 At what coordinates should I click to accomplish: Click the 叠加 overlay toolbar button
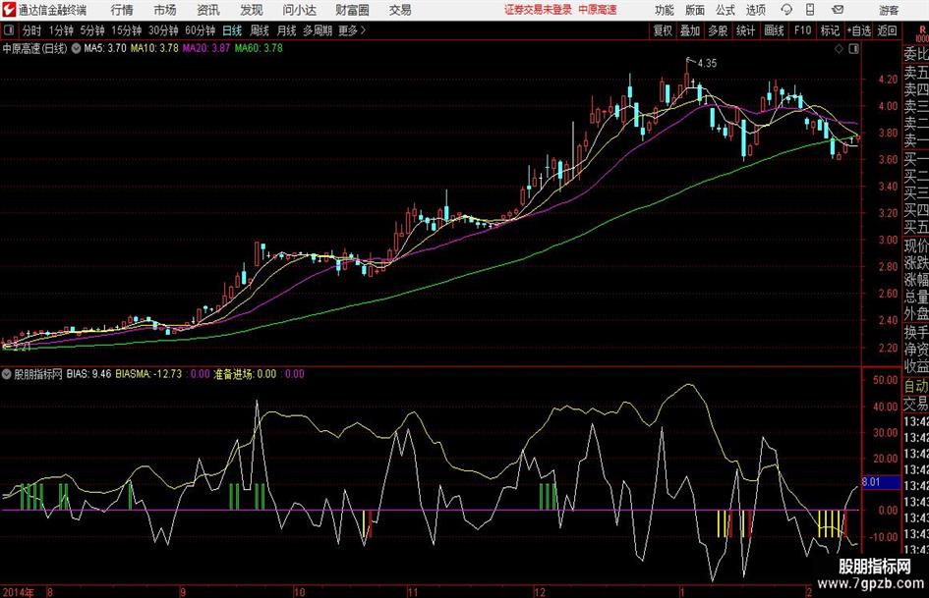click(x=690, y=30)
